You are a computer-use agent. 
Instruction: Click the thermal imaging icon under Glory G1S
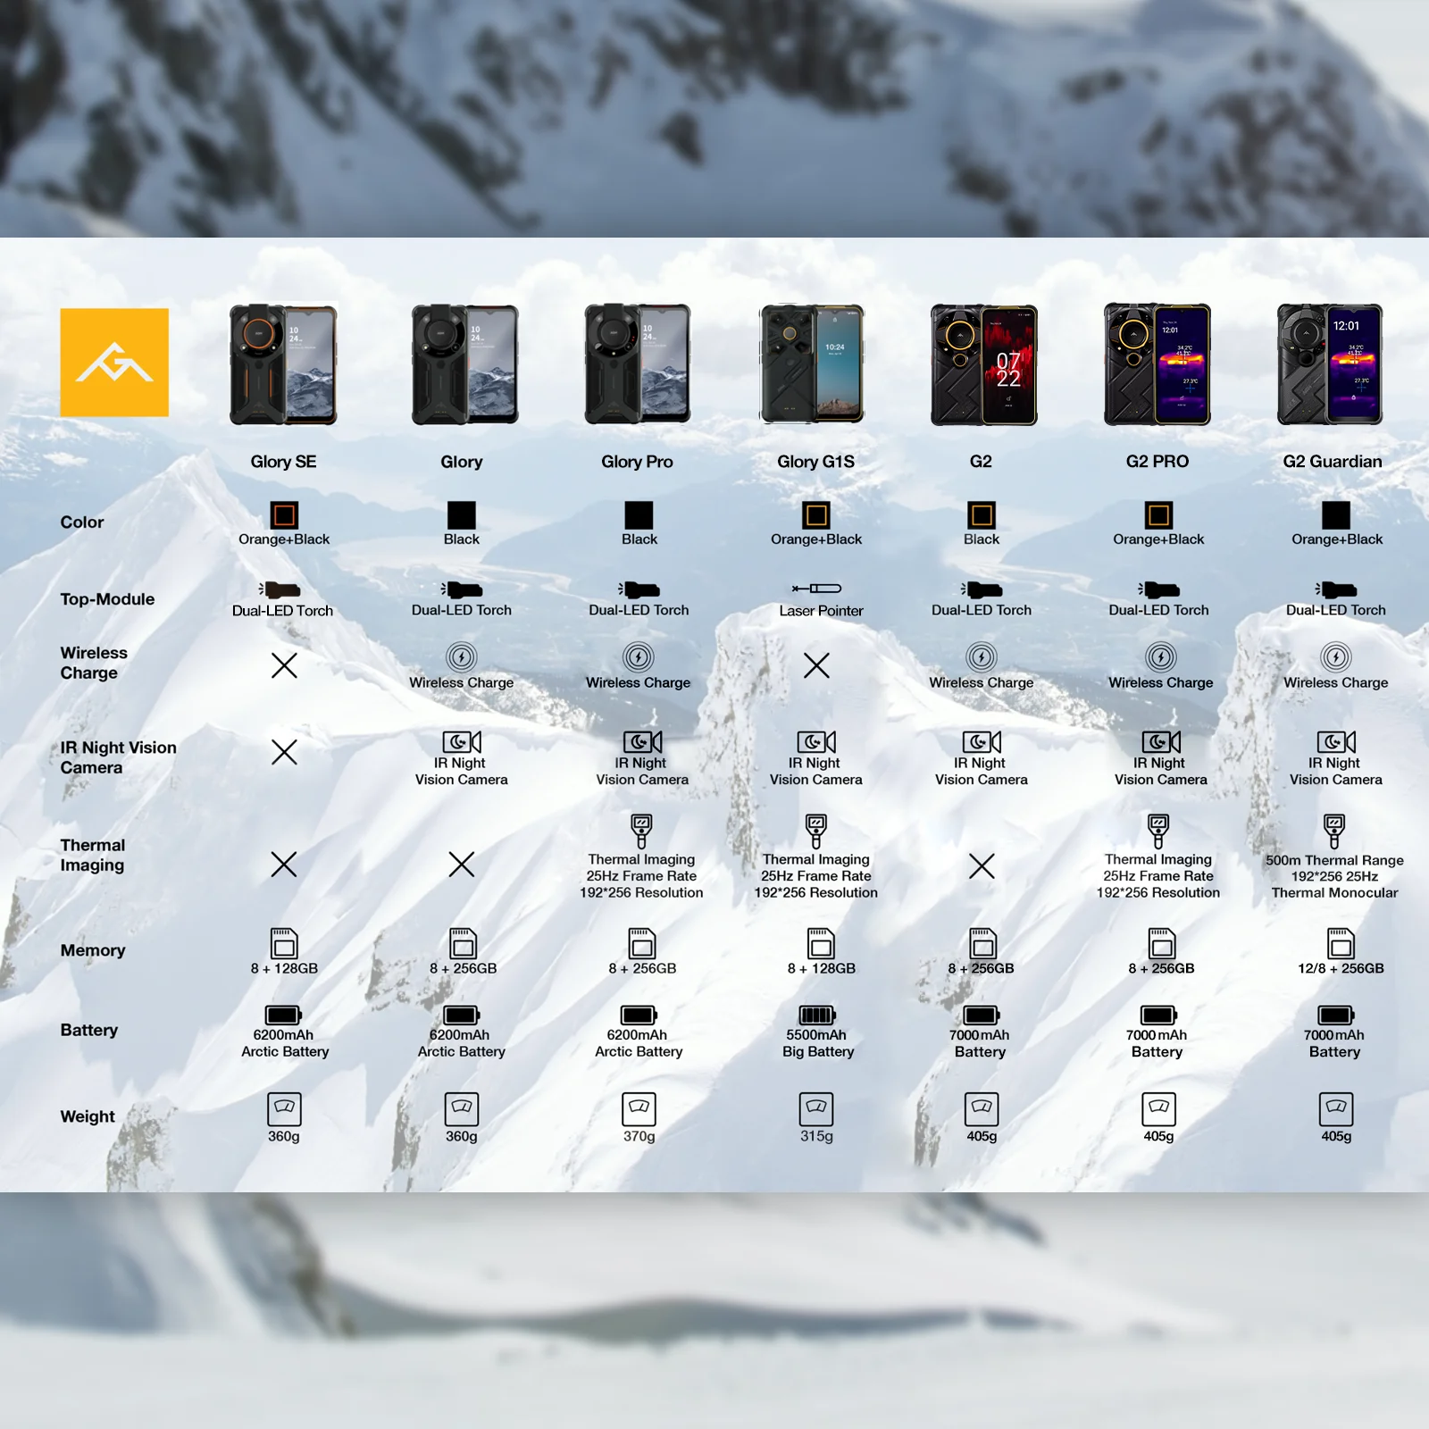coord(816,831)
